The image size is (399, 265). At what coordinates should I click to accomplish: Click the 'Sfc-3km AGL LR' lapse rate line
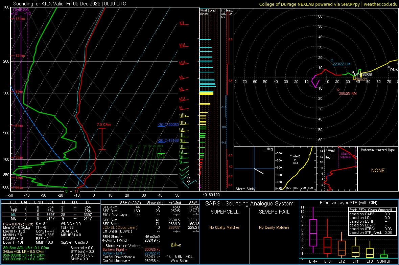(x=26, y=248)
